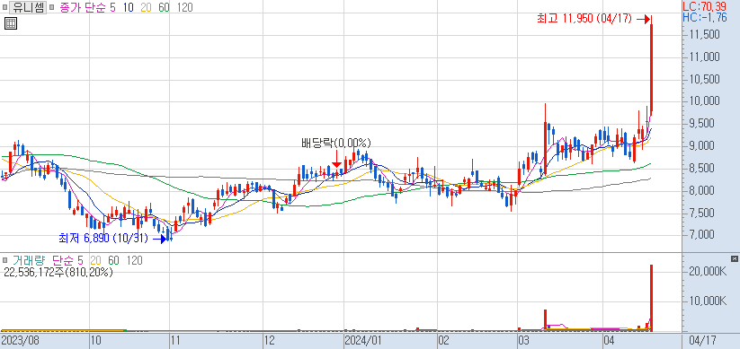Select the orange volume 20 average legend
740x349 pixels.
(x=96, y=260)
